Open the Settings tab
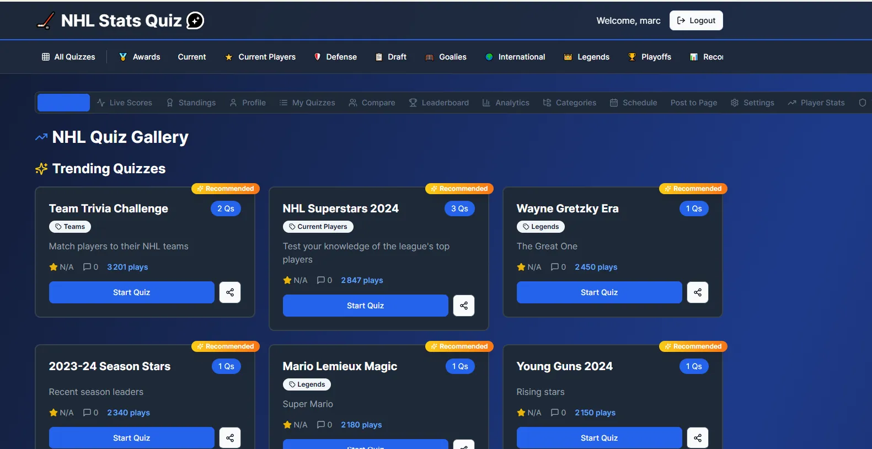Screen dimensions: 872x449 (752, 103)
